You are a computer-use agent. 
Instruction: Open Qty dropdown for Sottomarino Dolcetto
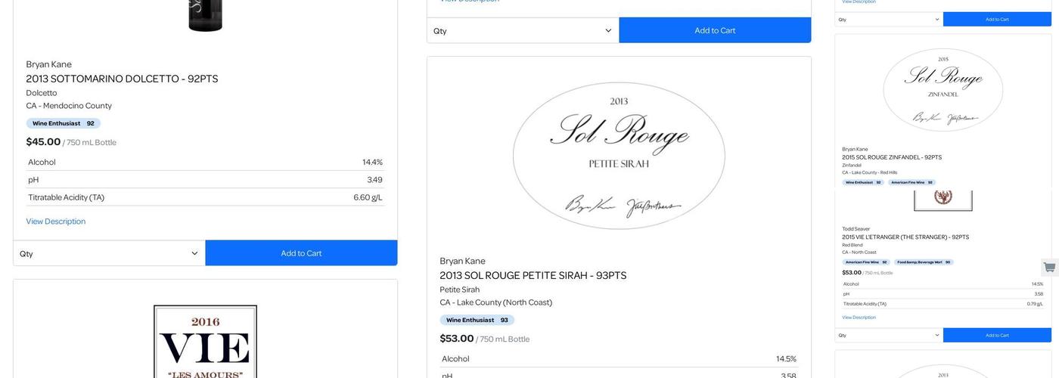pyautogui.click(x=109, y=253)
